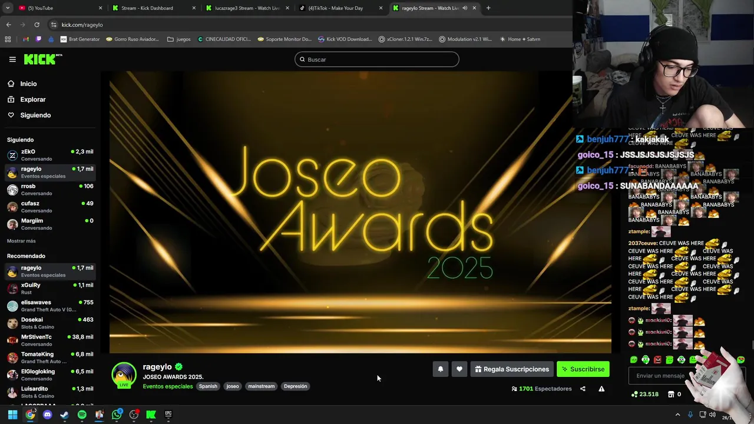Open Luisardito recommended channel

click(50, 392)
